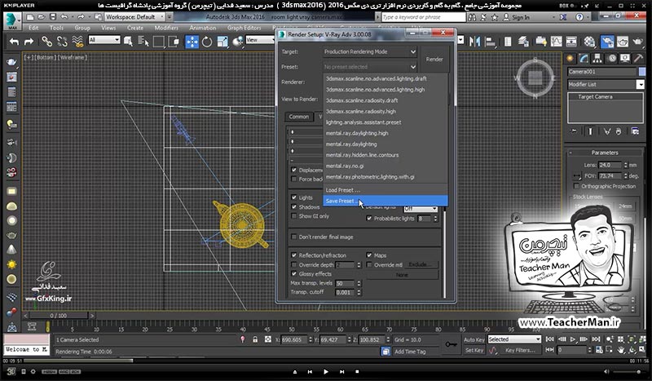The image size is (652, 381).
Task: Click the Set Key large key icon
Action: [451, 345]
